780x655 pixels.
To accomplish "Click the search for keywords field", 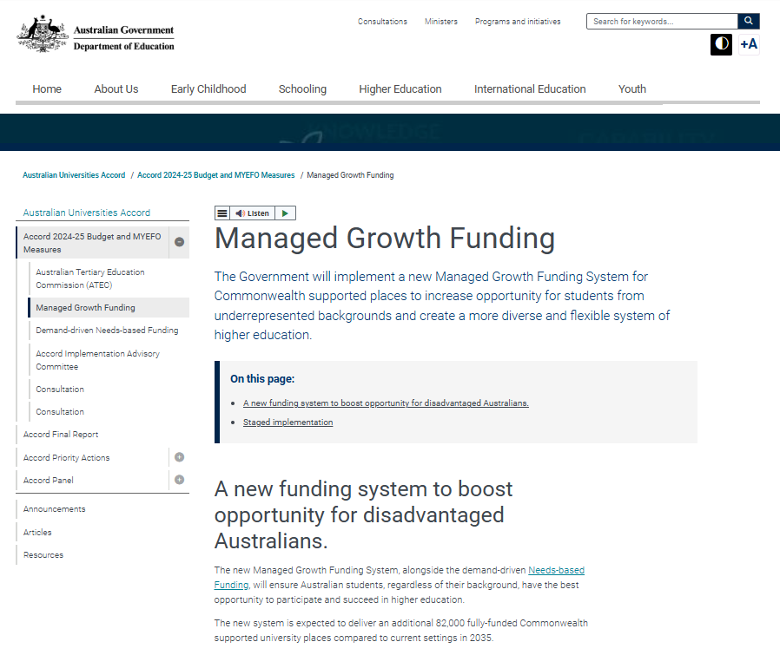I will tap(662, 22).
